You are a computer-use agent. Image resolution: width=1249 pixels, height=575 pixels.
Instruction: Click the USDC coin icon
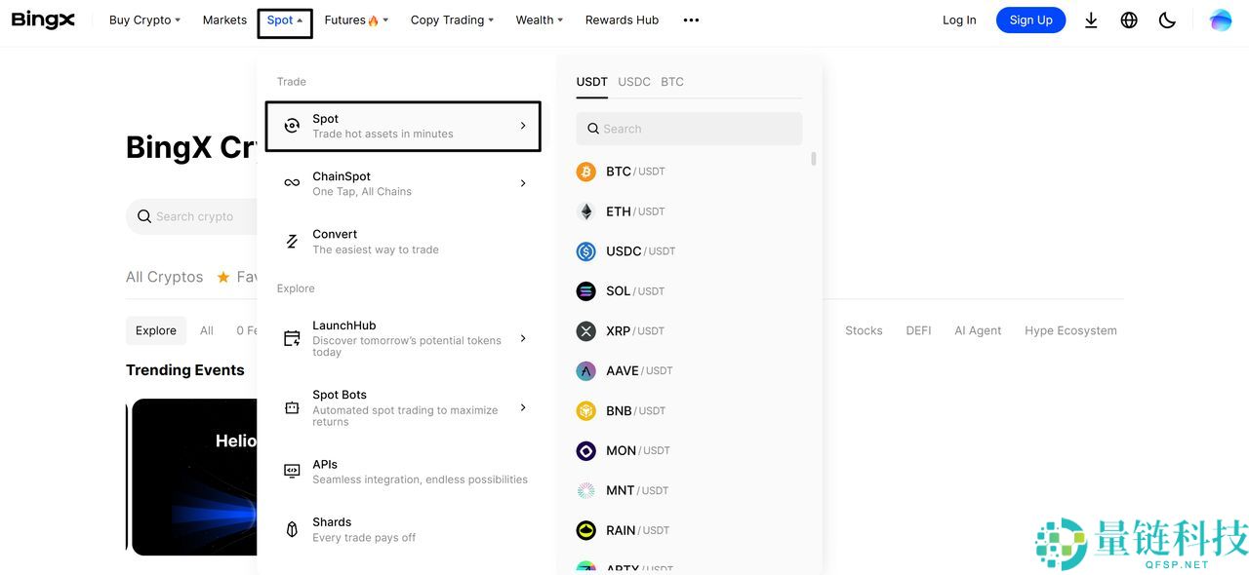[x=585, y=251]
